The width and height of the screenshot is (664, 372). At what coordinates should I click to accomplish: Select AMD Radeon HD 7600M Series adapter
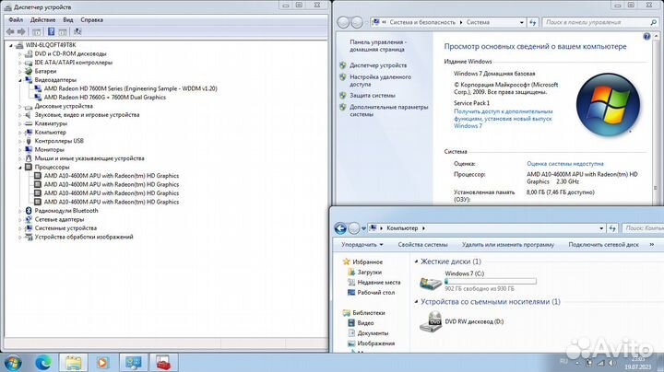click(x=130, y=88)
